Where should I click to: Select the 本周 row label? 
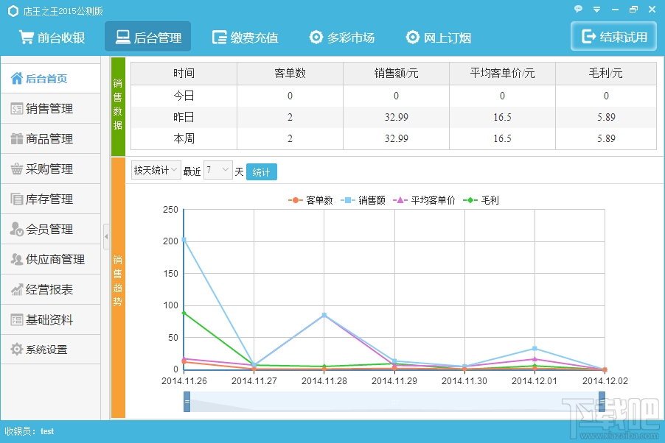184,138
